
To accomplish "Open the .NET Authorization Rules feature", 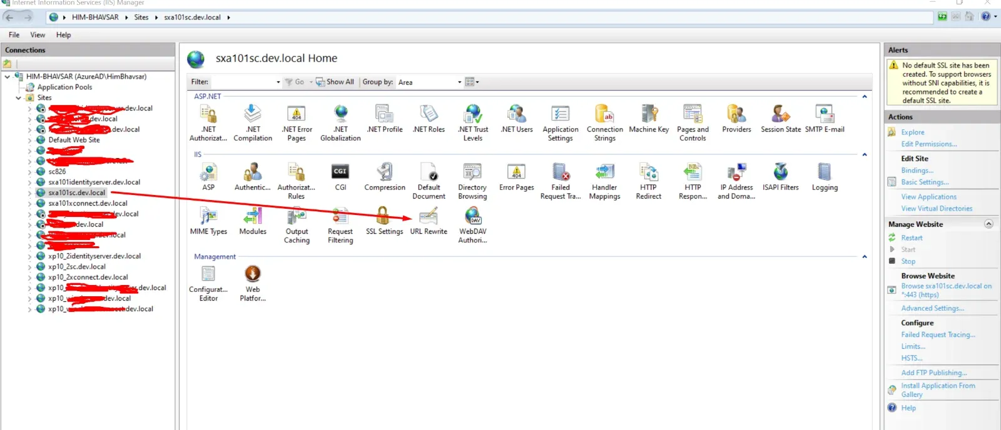I will (x=208, y=122).
